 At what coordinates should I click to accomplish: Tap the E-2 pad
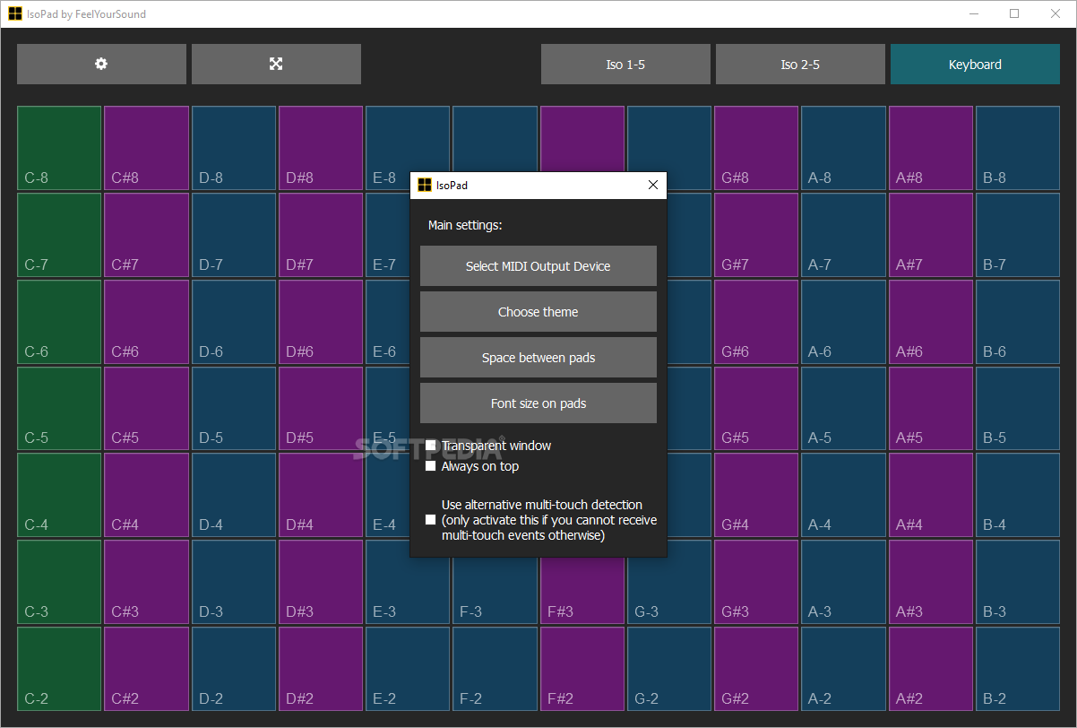[408, 670]
